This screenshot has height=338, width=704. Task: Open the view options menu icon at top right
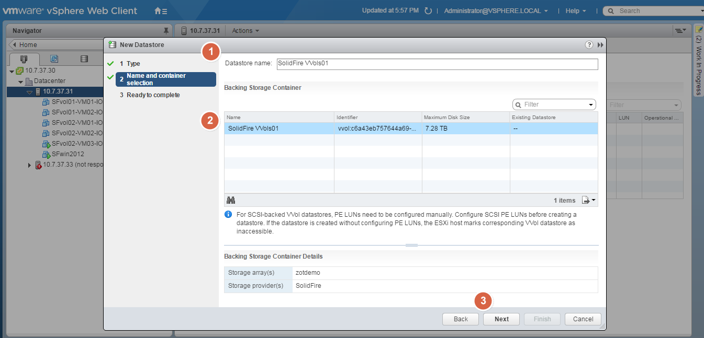click(x=680, y=31)
